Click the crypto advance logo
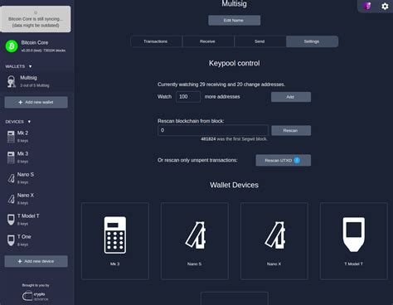The width and height of the screenshot is (393, 305). (36, 296)
